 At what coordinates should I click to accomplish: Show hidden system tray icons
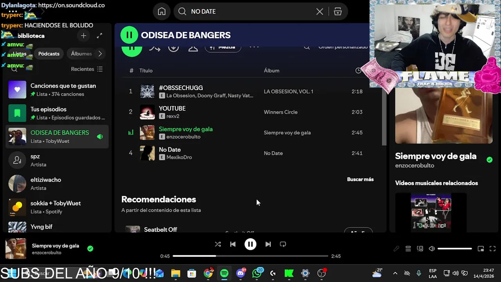click(395, 273)
